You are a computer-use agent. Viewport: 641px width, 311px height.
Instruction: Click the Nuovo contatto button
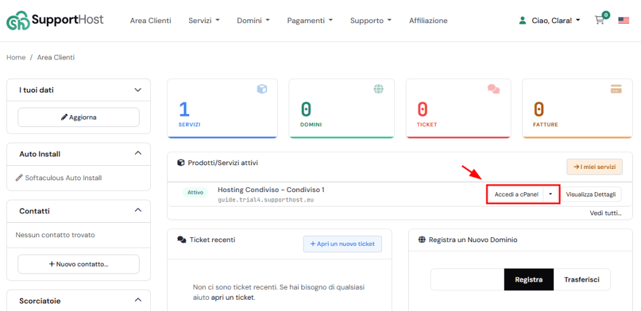(x=78, y=264)
